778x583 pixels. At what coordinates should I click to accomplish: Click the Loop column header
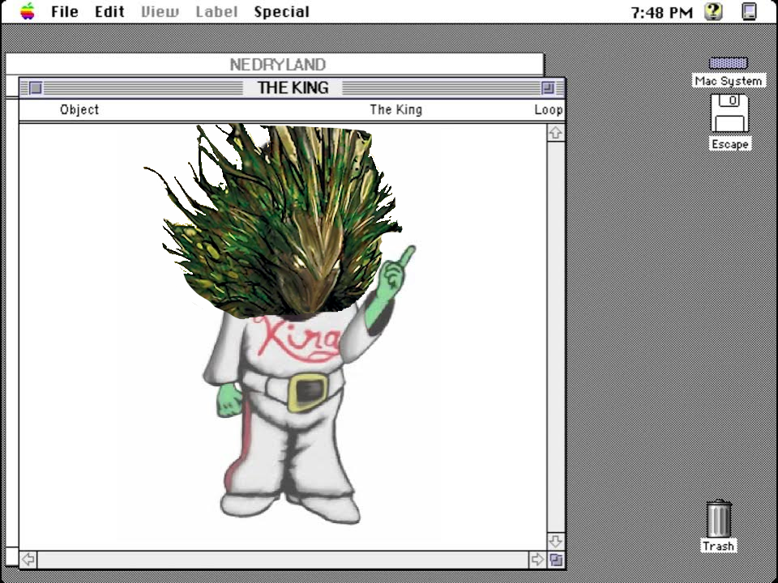pyautogui.click(x=548, y=110)
